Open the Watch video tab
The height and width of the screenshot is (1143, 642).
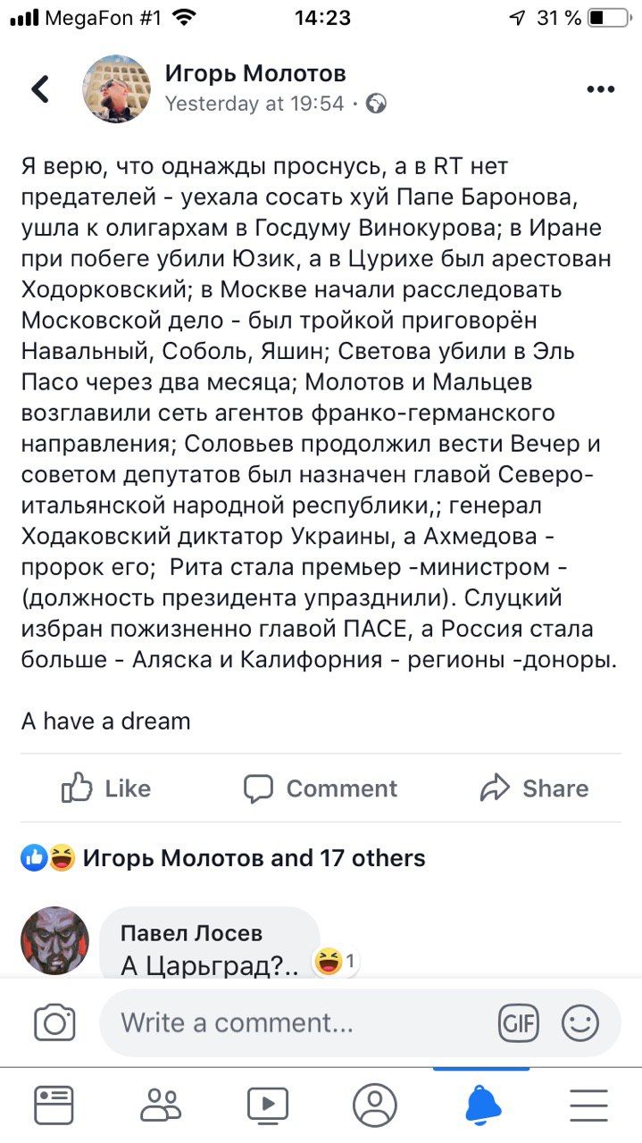(x=267, y=1105)
